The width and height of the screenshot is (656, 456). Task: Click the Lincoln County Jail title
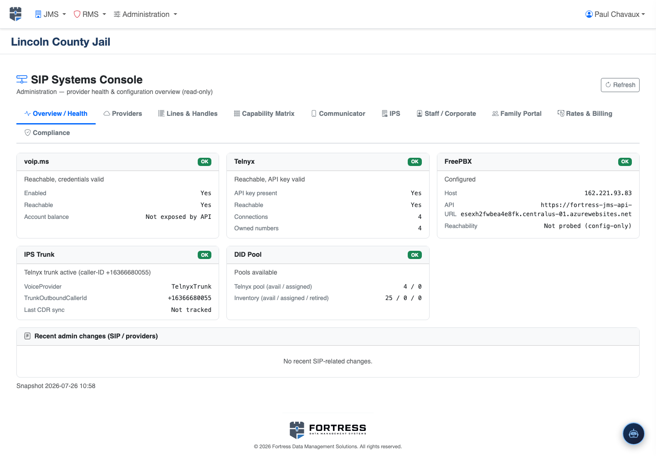pyautogui.click(x=61, y=42)
